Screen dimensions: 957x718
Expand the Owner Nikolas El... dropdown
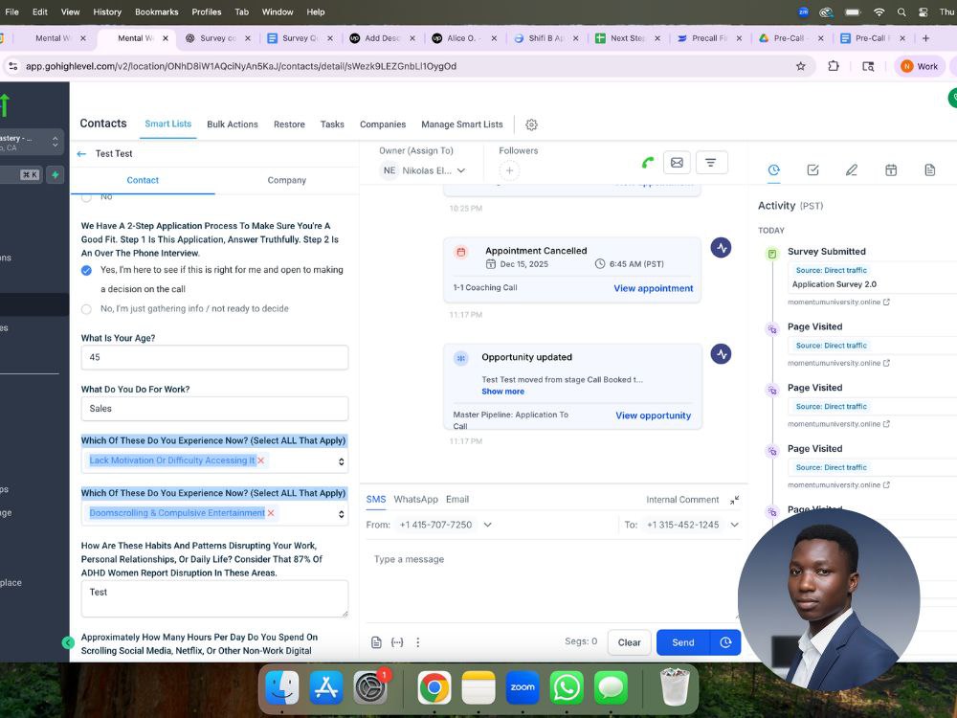click(461, 170)
